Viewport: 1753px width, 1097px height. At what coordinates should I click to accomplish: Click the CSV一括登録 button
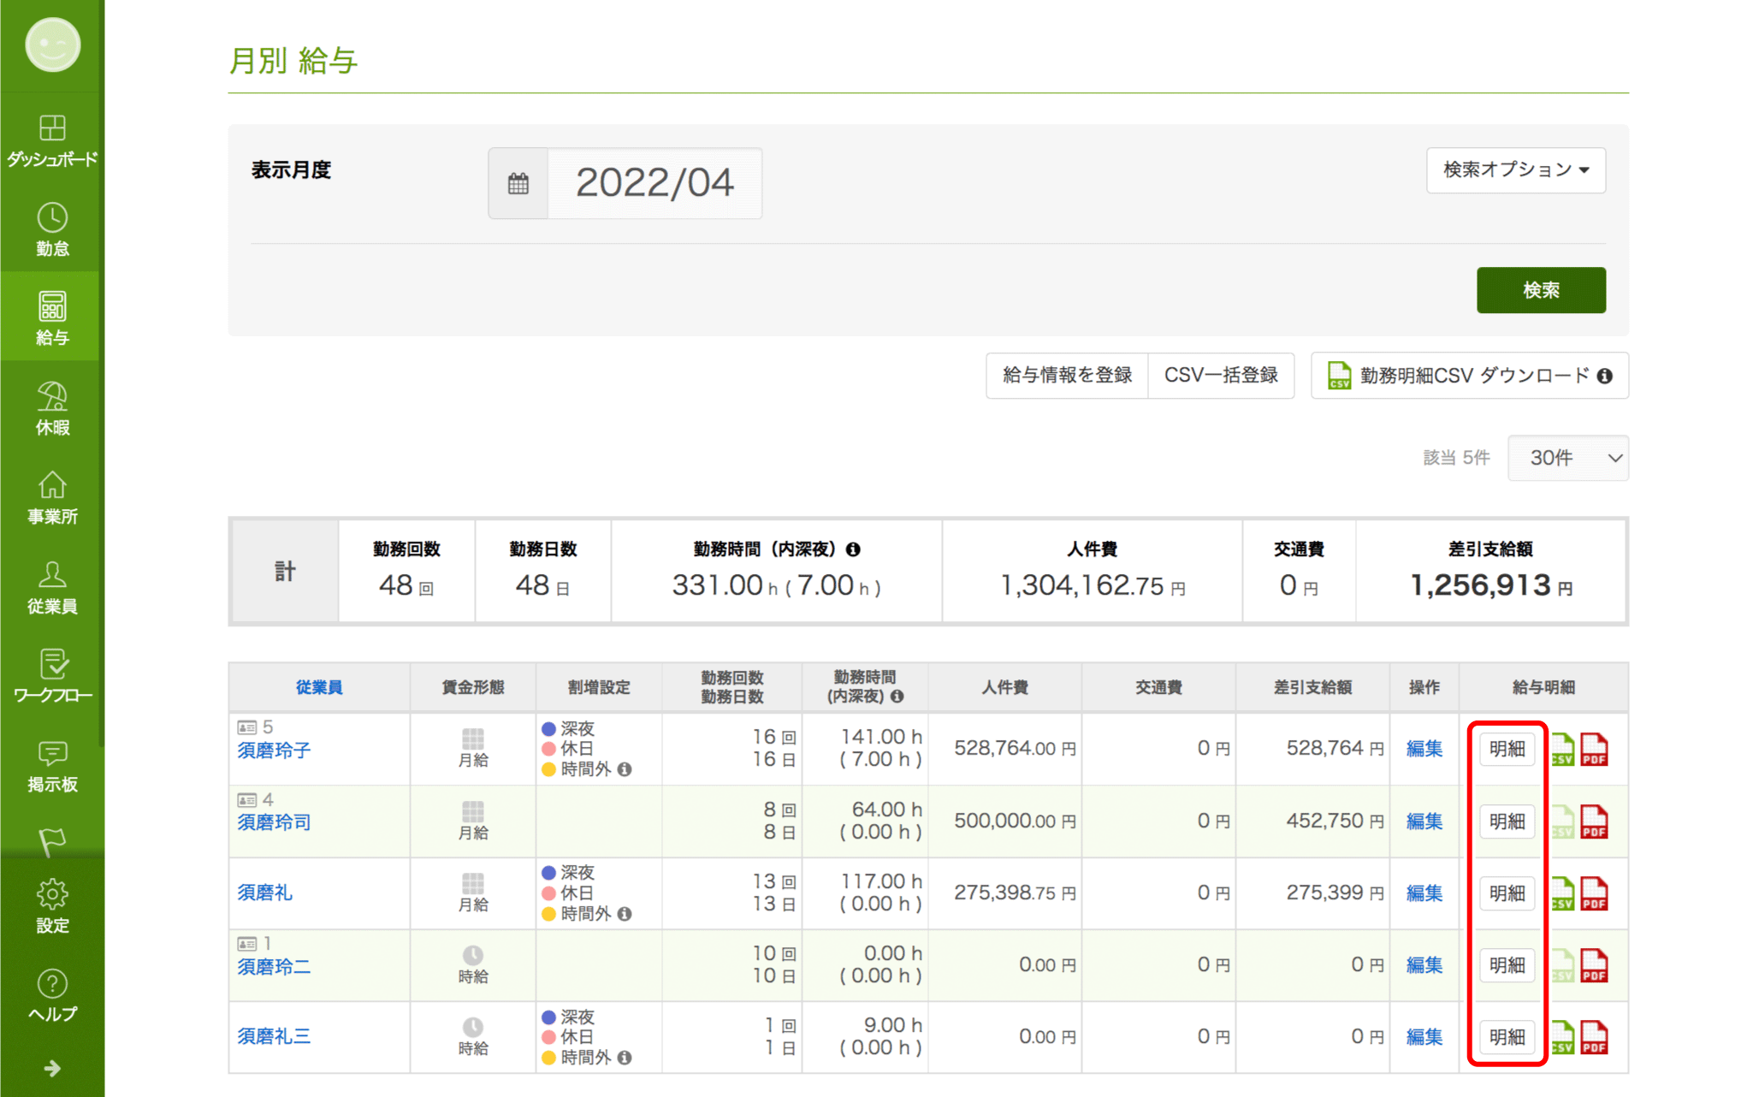[1221, 376]
